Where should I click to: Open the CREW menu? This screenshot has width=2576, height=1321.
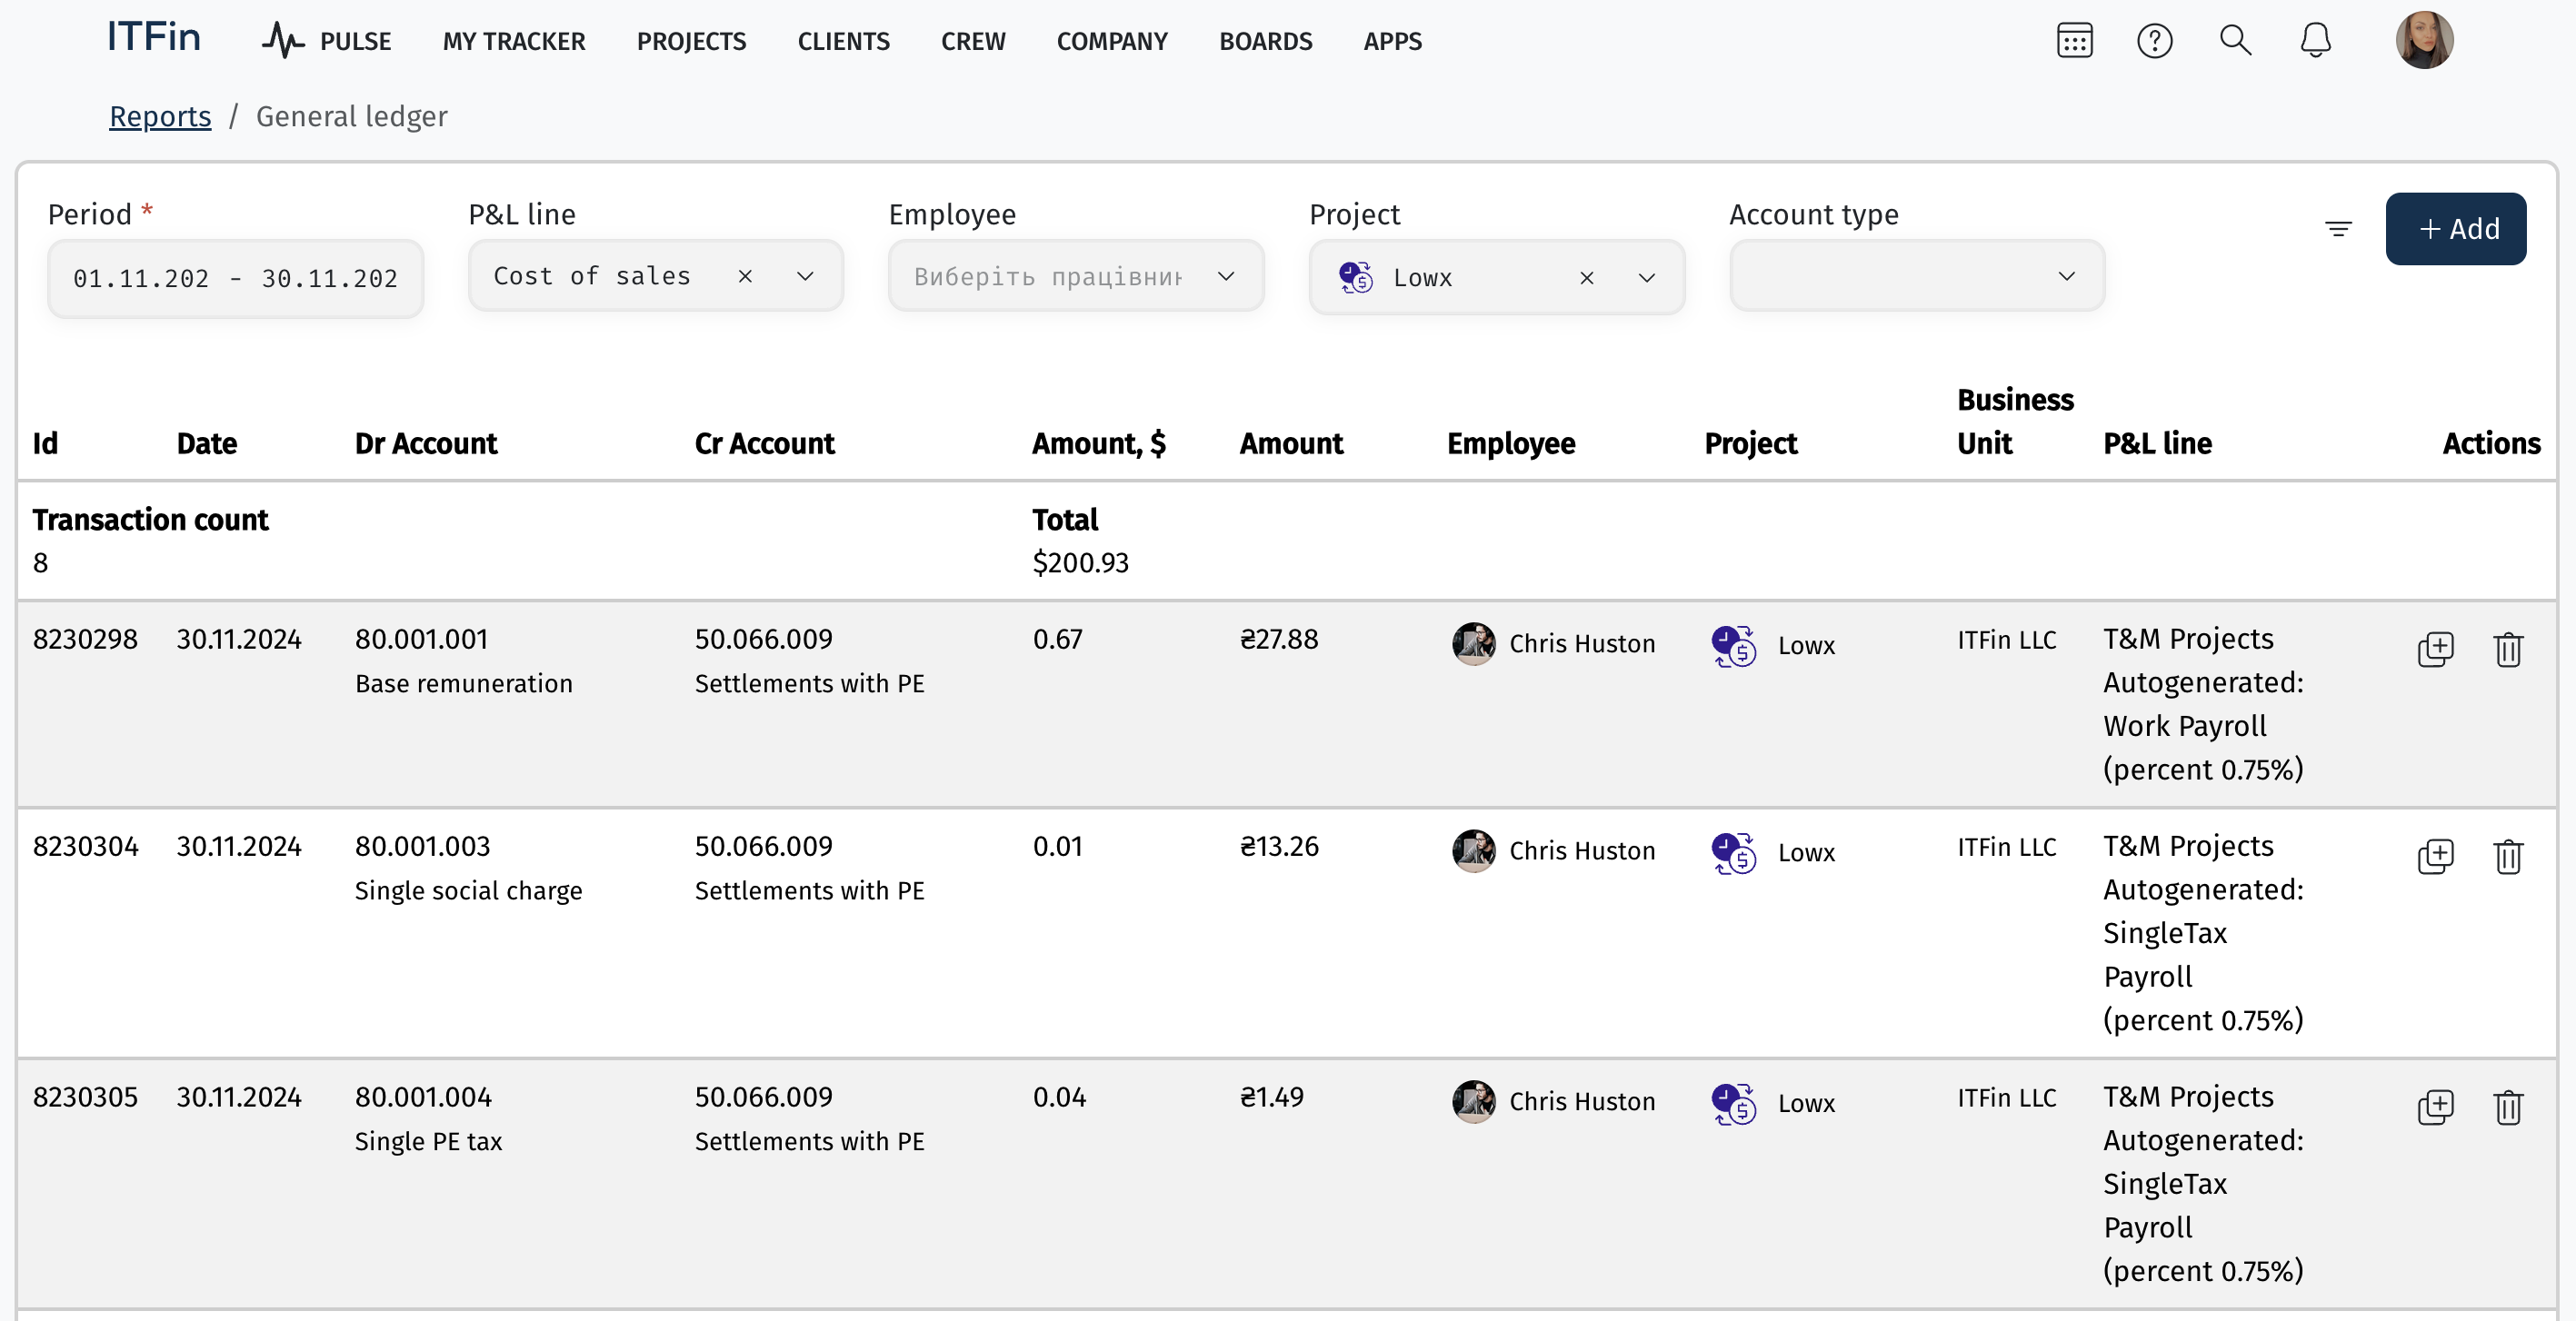pyautogui.click(x=973, y=41)
